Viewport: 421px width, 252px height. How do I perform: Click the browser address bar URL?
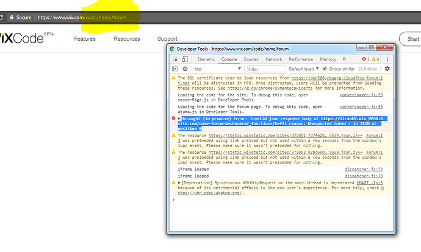[82, 18]
